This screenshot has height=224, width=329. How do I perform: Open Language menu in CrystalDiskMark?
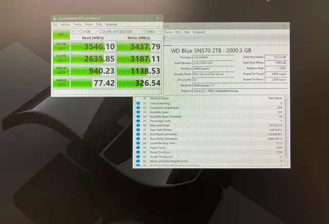(x=111, y=24)
